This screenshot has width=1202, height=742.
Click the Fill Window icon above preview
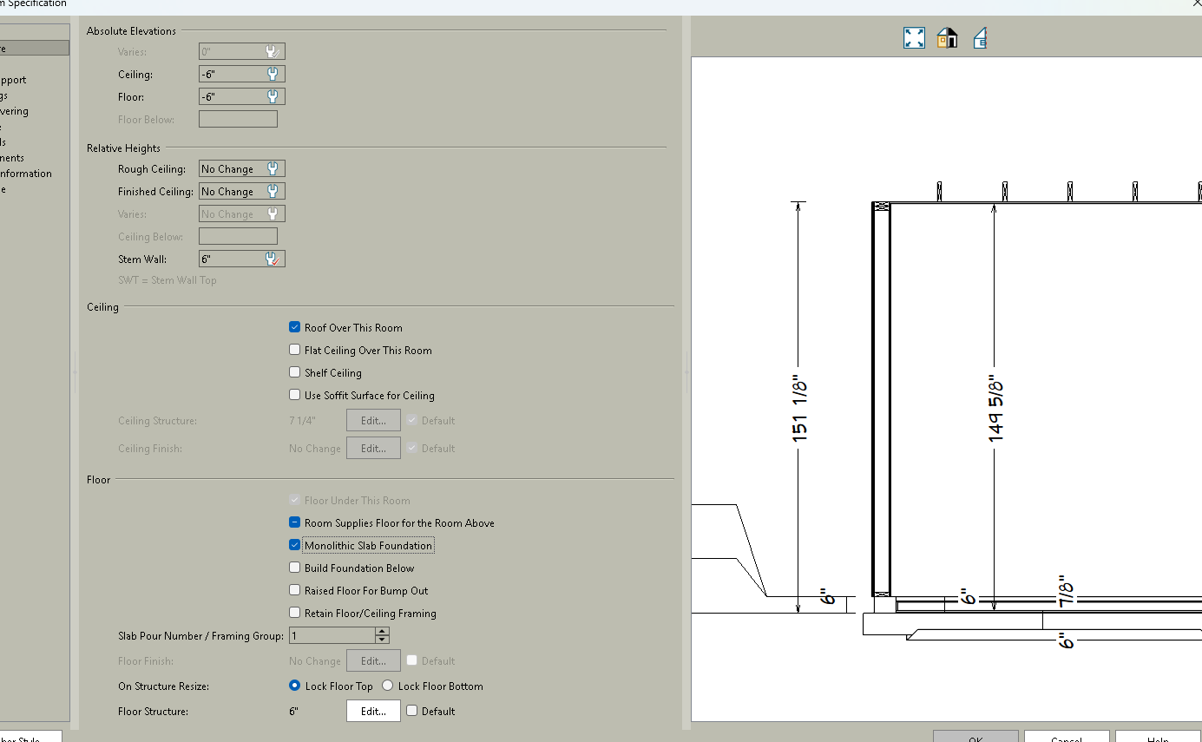pyautogui.click(x=914, y=38)
